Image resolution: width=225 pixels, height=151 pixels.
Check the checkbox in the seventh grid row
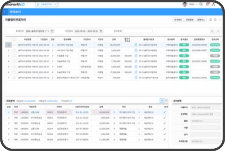tap(14, 77)
